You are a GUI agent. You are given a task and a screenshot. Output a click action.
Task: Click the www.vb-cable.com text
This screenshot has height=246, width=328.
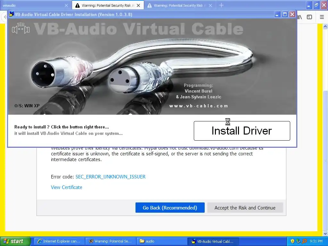click(x=199, y=106)
